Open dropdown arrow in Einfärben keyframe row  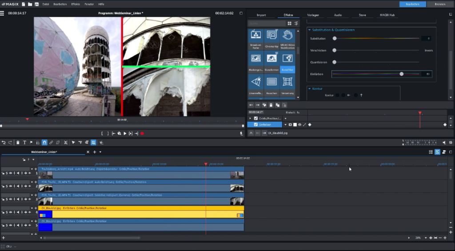(x=285, y=124)
